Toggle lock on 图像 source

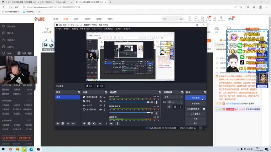point(104,101)
